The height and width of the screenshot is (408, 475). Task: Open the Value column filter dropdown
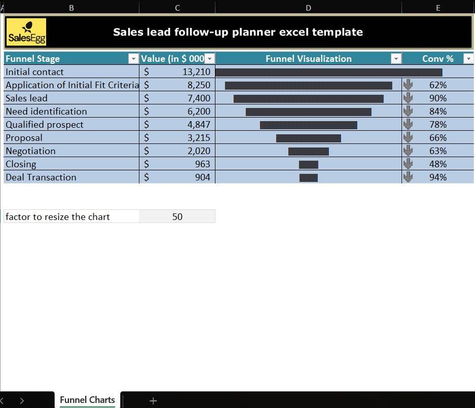click(x=210, y=59)
